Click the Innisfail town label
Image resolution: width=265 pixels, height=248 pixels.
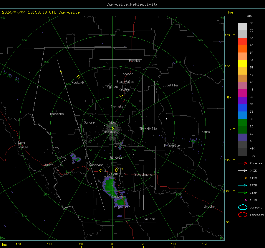pos(119,107)
